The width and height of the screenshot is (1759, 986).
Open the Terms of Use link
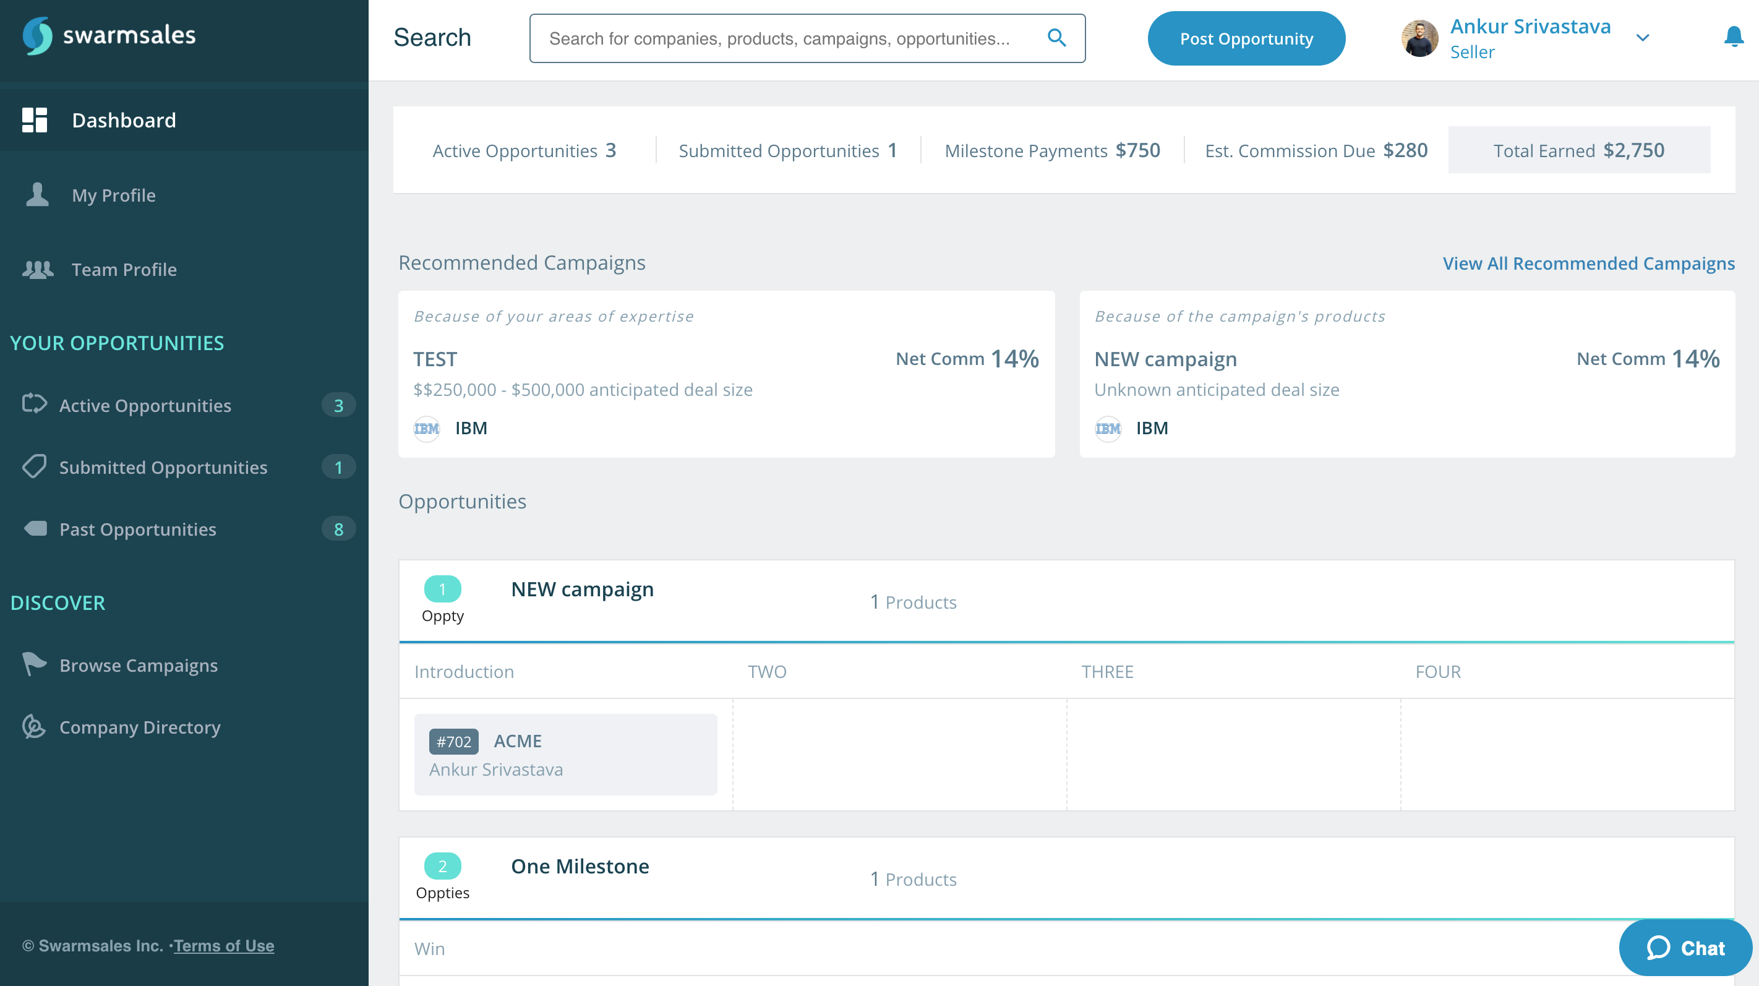224,946
